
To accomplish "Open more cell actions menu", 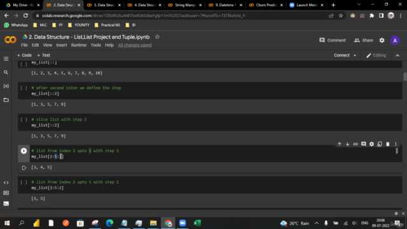I will 396,144.
